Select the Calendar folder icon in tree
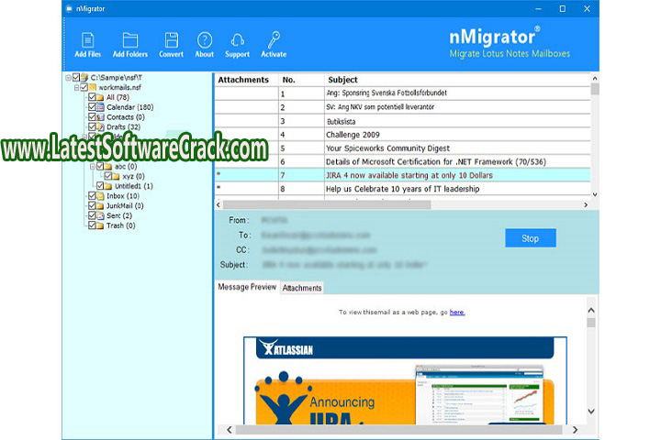The width and height of the screenshot is (661, 440). tap(101, 107)
